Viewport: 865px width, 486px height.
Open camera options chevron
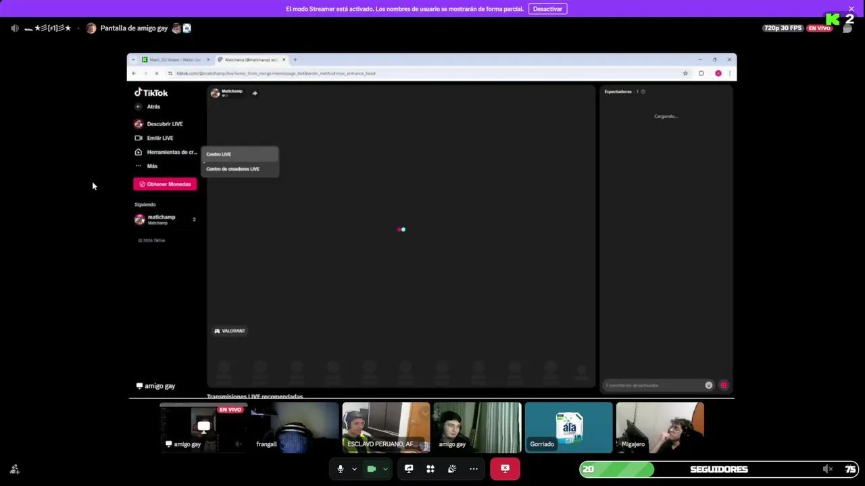click(x=385, y=469)
